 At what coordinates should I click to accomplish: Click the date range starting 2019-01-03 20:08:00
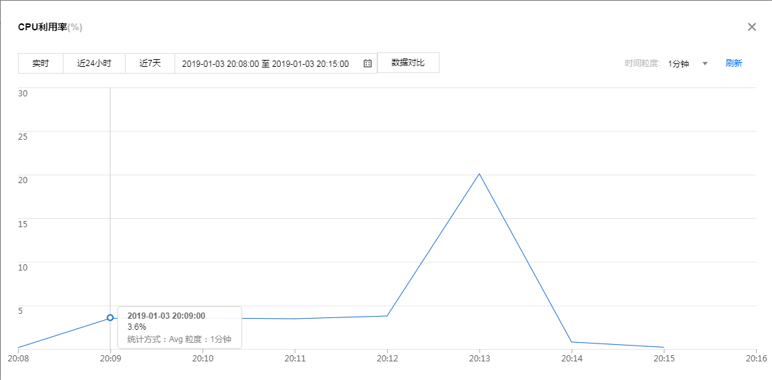point(266,63)
